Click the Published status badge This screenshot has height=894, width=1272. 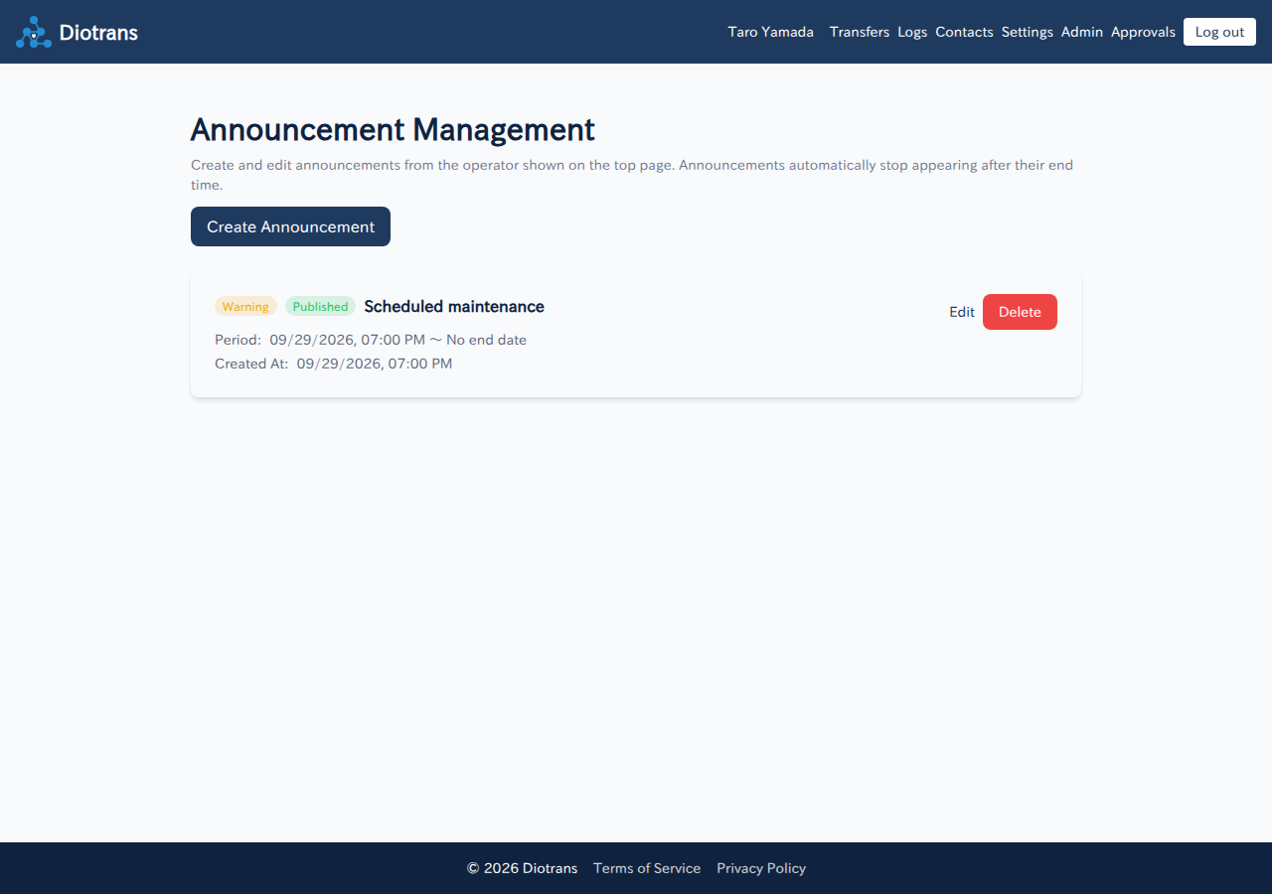[x=320, y=307]
